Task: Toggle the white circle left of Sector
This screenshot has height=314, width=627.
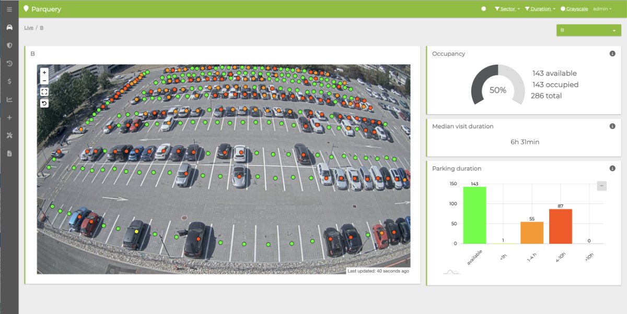Action: 483,9
